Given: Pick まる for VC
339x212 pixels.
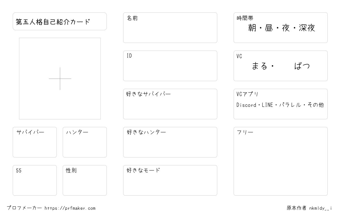Looking at the screenshot, I should click(x=260, y=66).
